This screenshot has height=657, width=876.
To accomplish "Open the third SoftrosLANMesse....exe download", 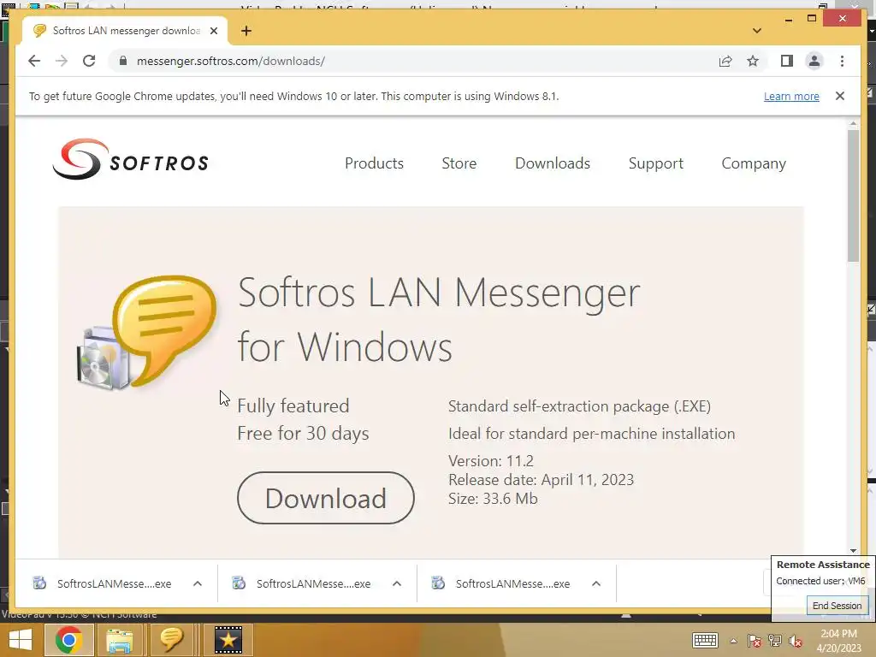I will [x=501, y=583].
